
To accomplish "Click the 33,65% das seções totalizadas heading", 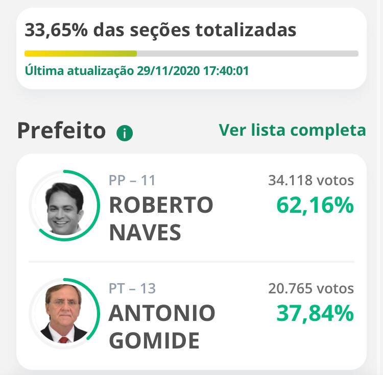I will point(160,30).
